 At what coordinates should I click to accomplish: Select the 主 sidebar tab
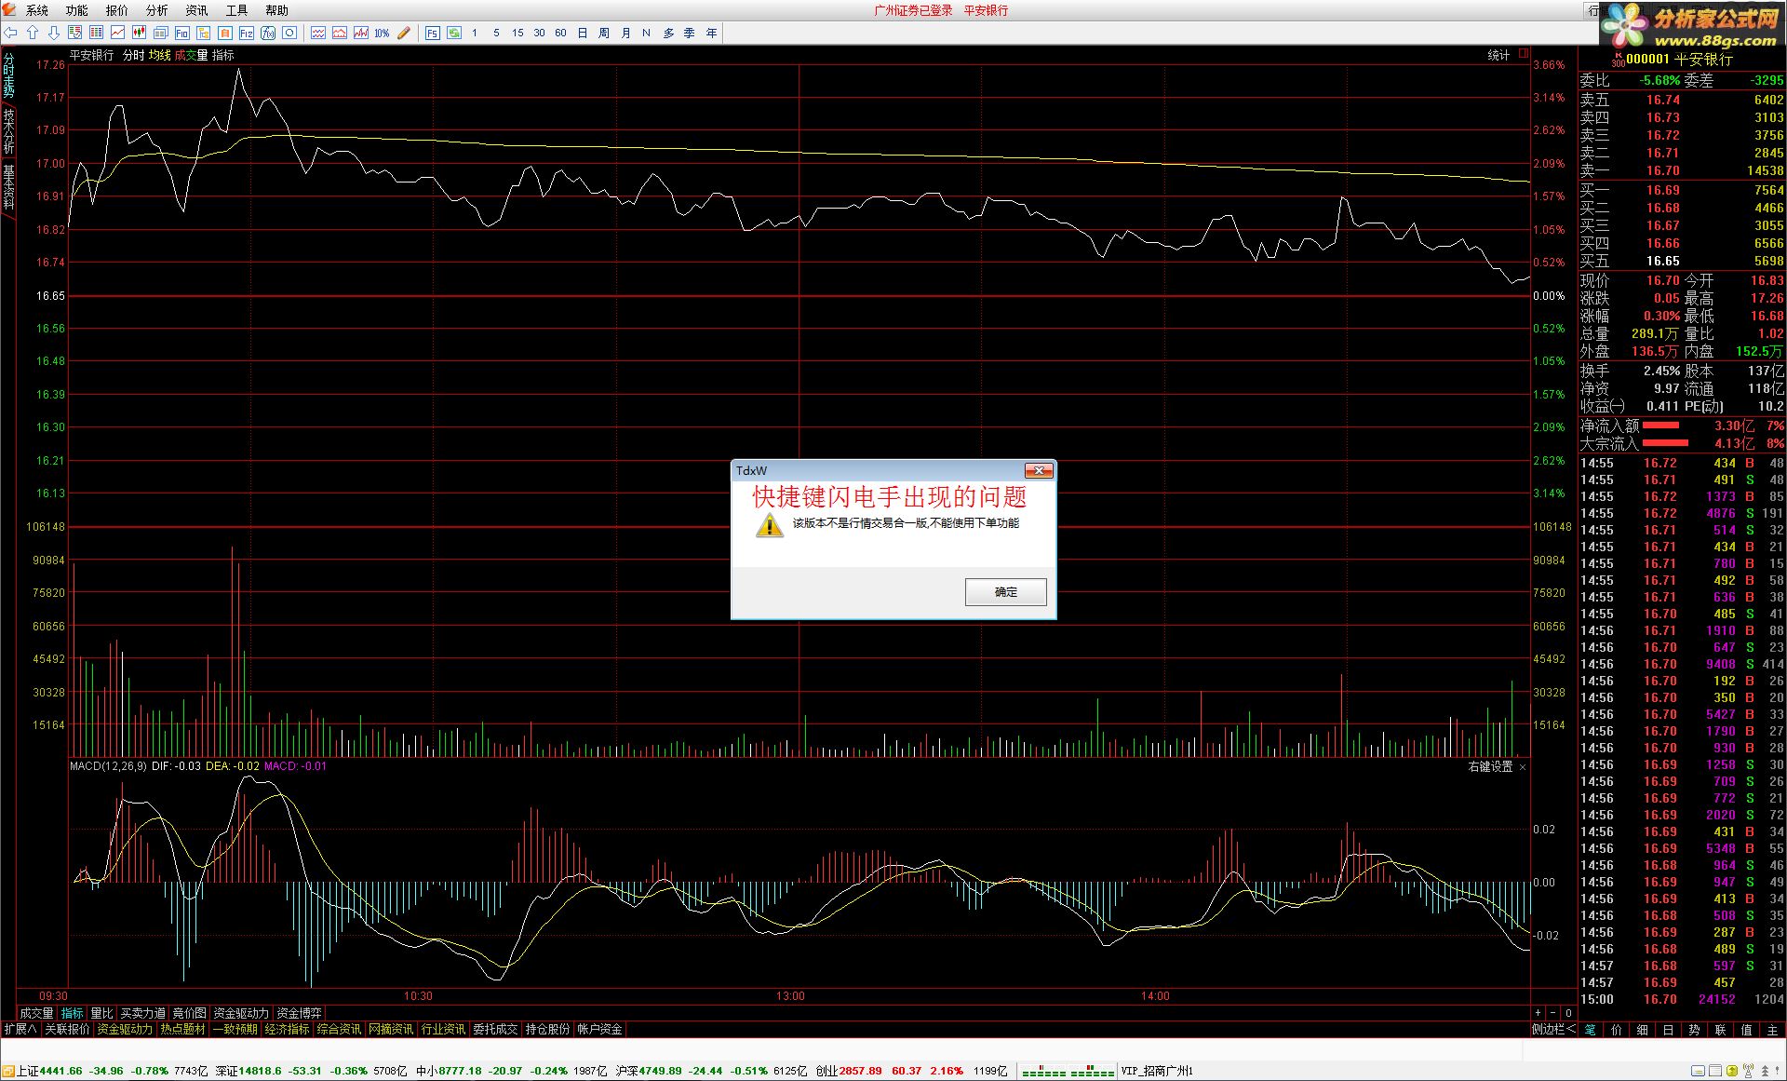(x=1772, y=1030)
